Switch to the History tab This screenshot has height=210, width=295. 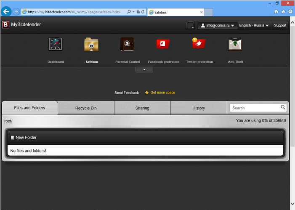coord(199,108)
